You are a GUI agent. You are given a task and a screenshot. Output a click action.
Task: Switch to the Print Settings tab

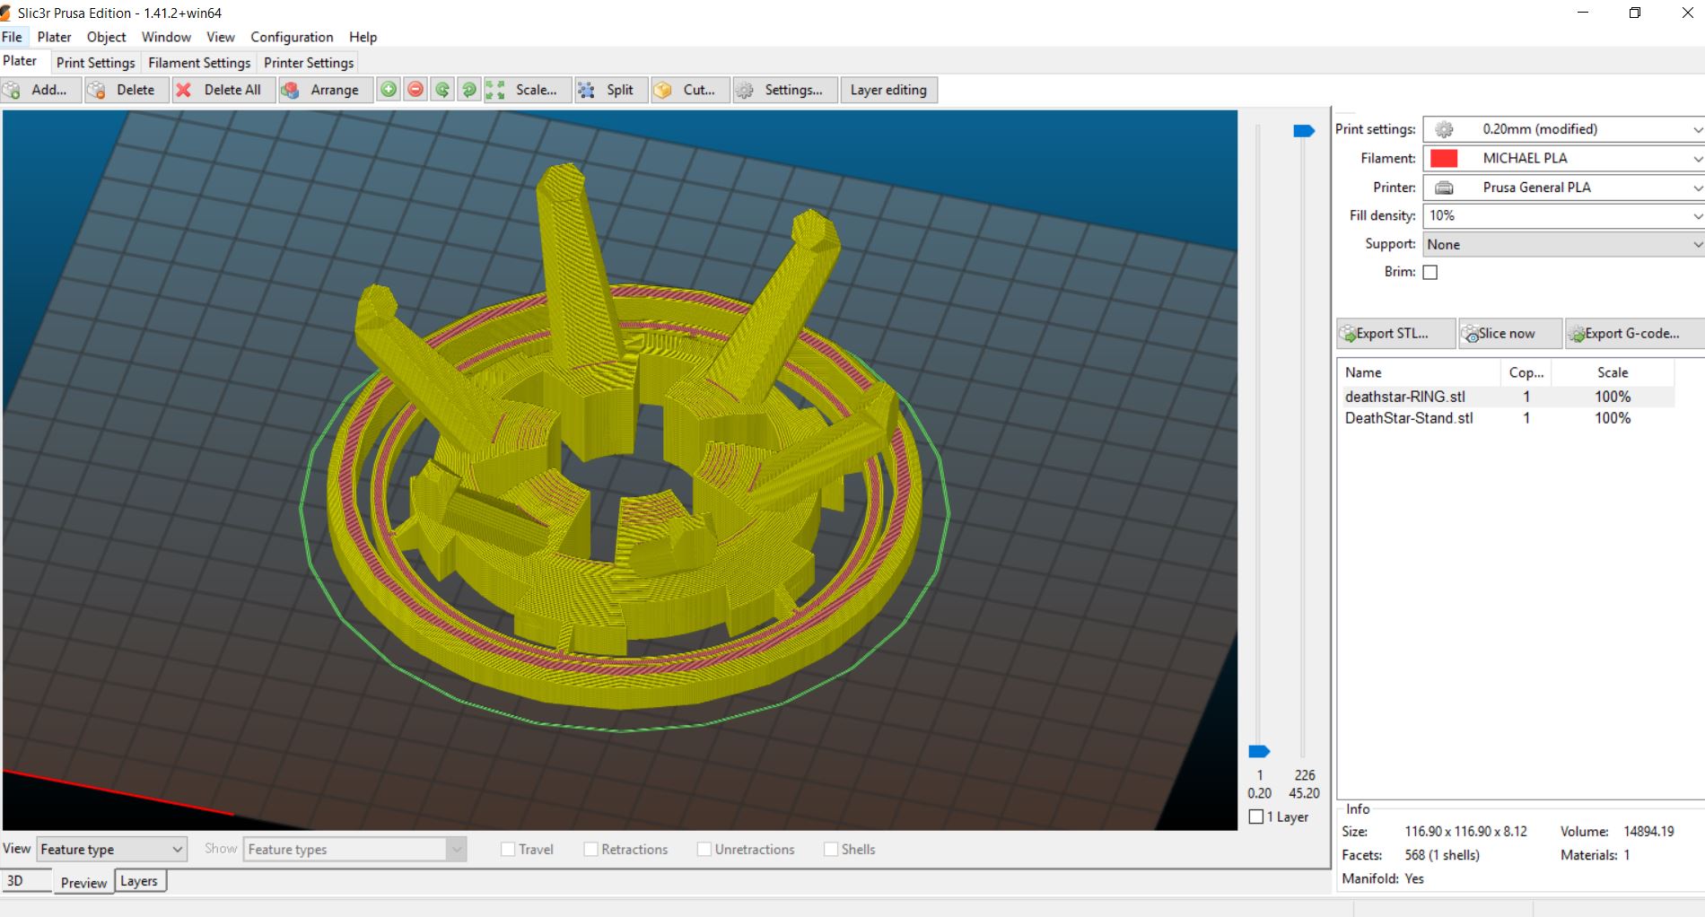coord(95,63)
